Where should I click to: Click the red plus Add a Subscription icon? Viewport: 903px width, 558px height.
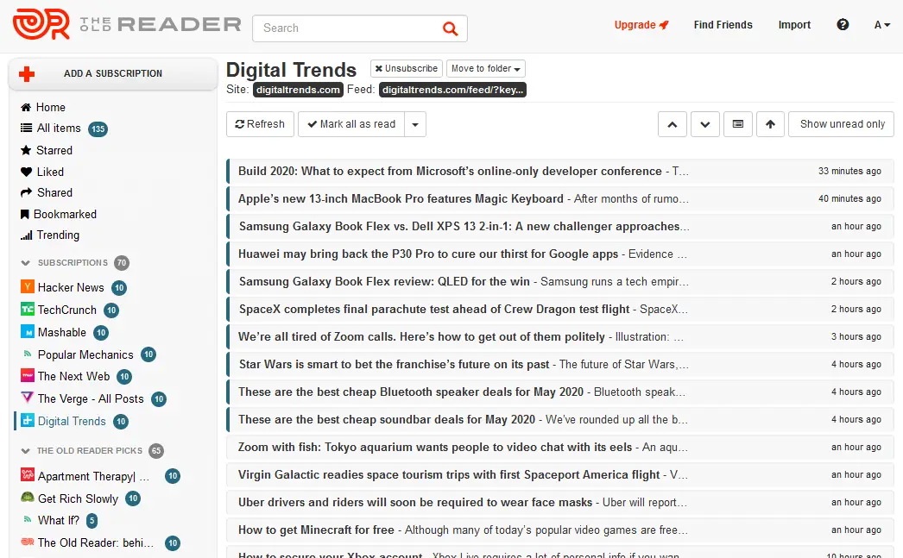coord(27,73)
